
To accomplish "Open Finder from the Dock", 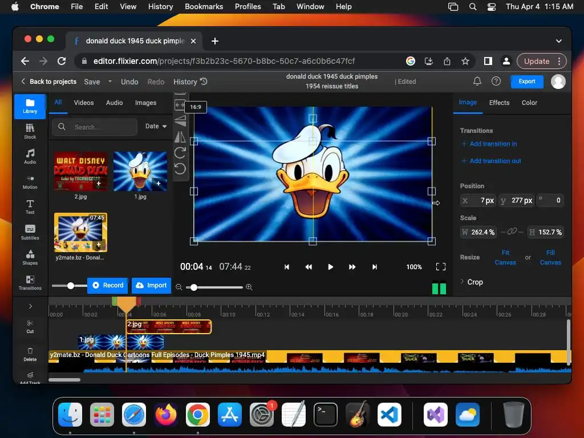I will pos(70,415).
